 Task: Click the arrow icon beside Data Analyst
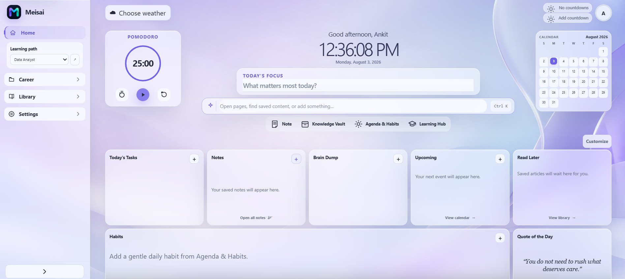point(75,60)
